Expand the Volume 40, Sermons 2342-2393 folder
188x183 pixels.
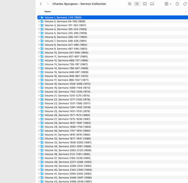coord(39,170)
